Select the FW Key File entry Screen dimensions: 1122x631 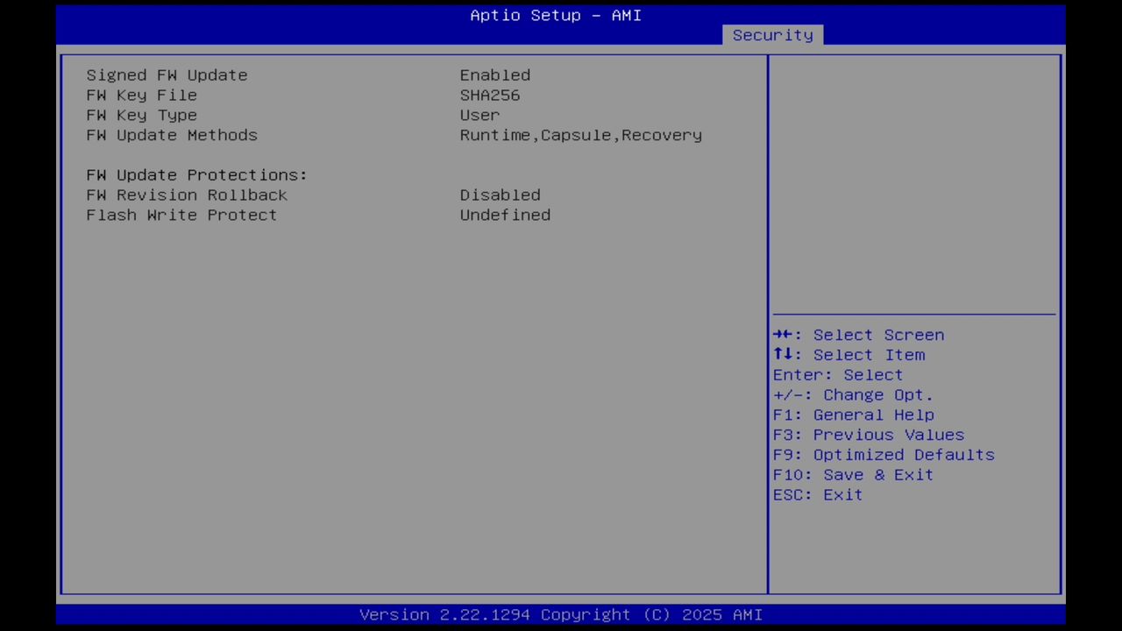coord(141,96)
